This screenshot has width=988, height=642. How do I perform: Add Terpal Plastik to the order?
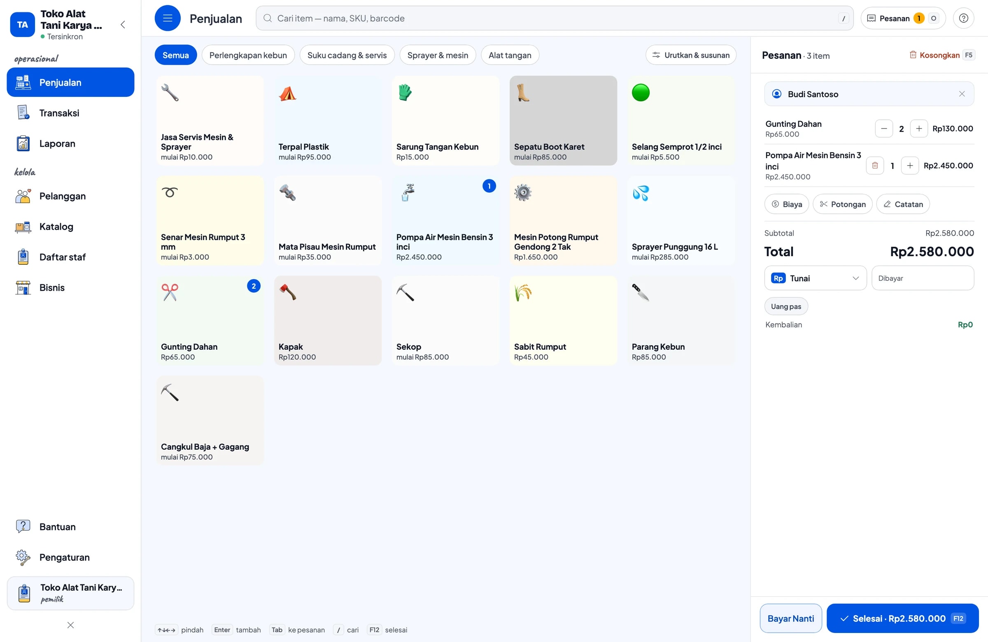coord(328,120)
